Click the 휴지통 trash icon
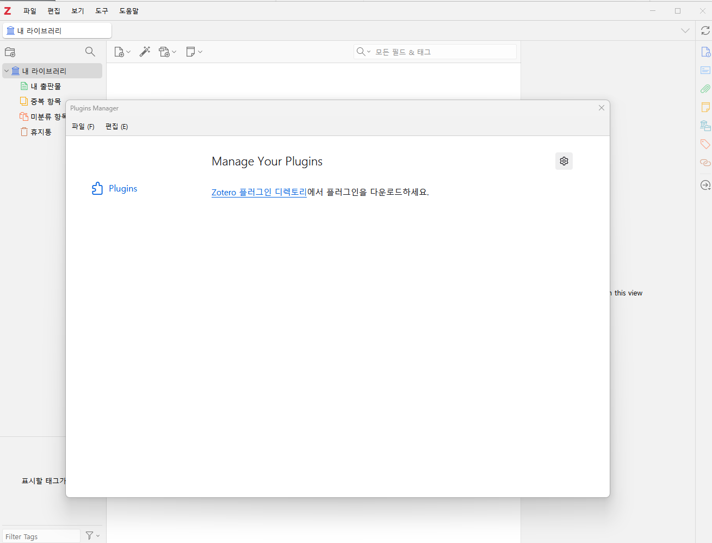Screen dimensions: 712x543 pyautogui.click(x=24, y=132)
